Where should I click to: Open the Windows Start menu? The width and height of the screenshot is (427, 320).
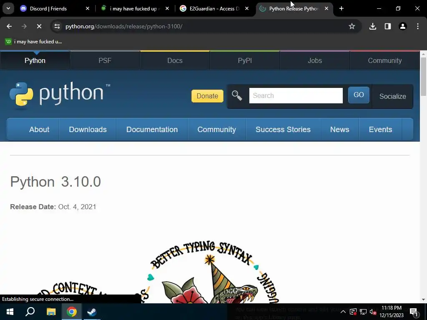pyautogui.click(x=10, y=312)
